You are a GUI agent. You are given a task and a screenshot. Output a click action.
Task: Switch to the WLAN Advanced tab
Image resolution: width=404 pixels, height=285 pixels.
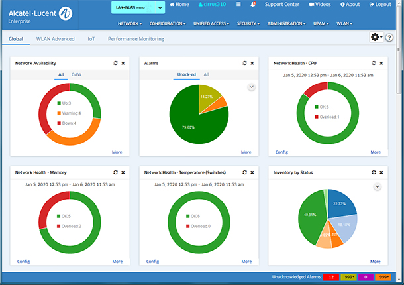coord(55,39)
